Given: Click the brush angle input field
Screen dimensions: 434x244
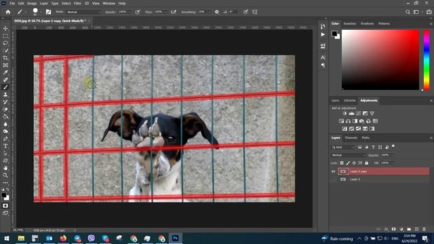Looking at the screenshot, I should [x=233, y=12].
